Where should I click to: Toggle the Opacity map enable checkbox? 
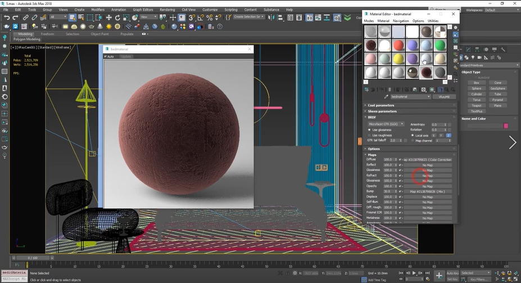400,186
